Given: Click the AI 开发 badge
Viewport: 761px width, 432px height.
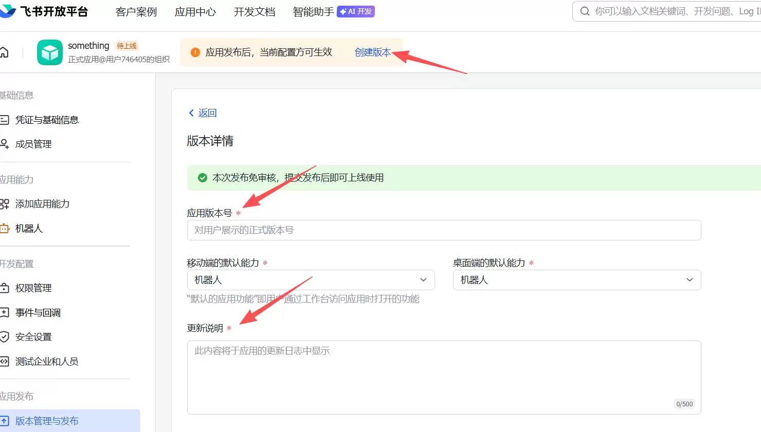Looking at the screenshot, I should click(356, 11).
